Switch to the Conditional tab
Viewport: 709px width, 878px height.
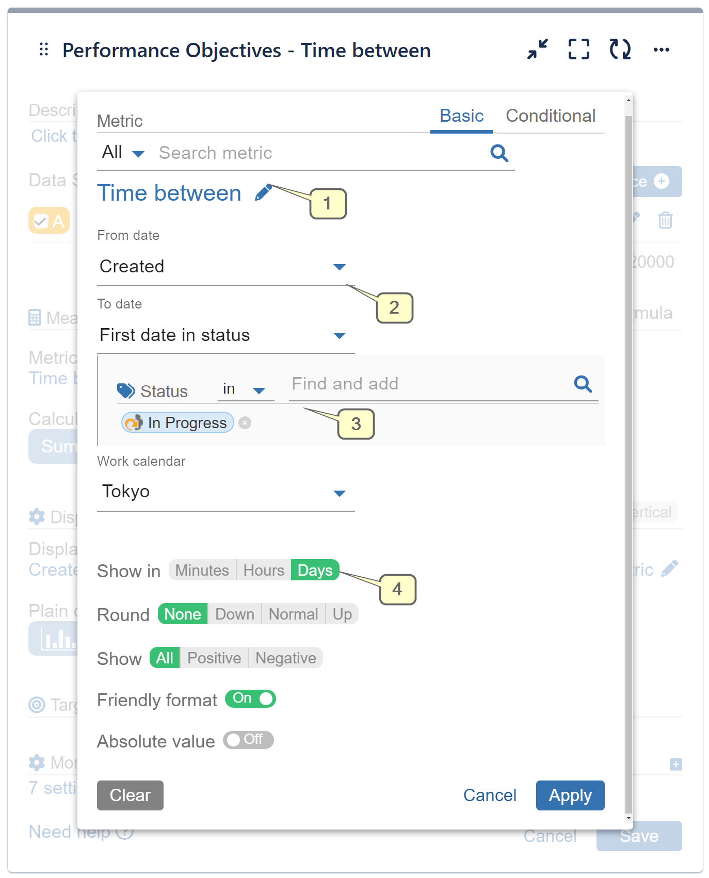pyautogui.click(x=550, y=116)
